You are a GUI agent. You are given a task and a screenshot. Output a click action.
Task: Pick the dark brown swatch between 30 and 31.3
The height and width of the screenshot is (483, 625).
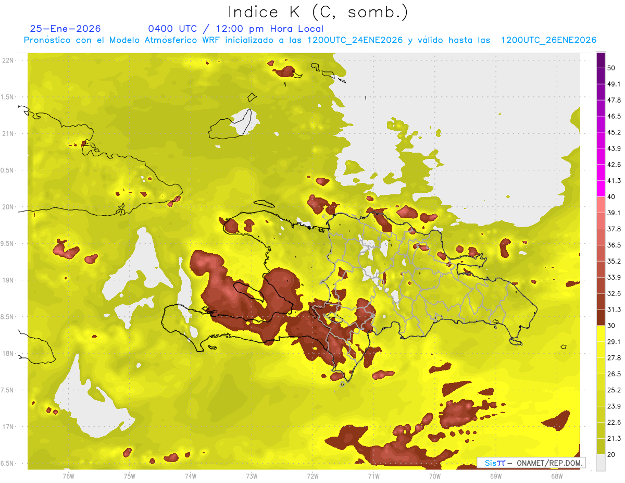pos(601,317)
